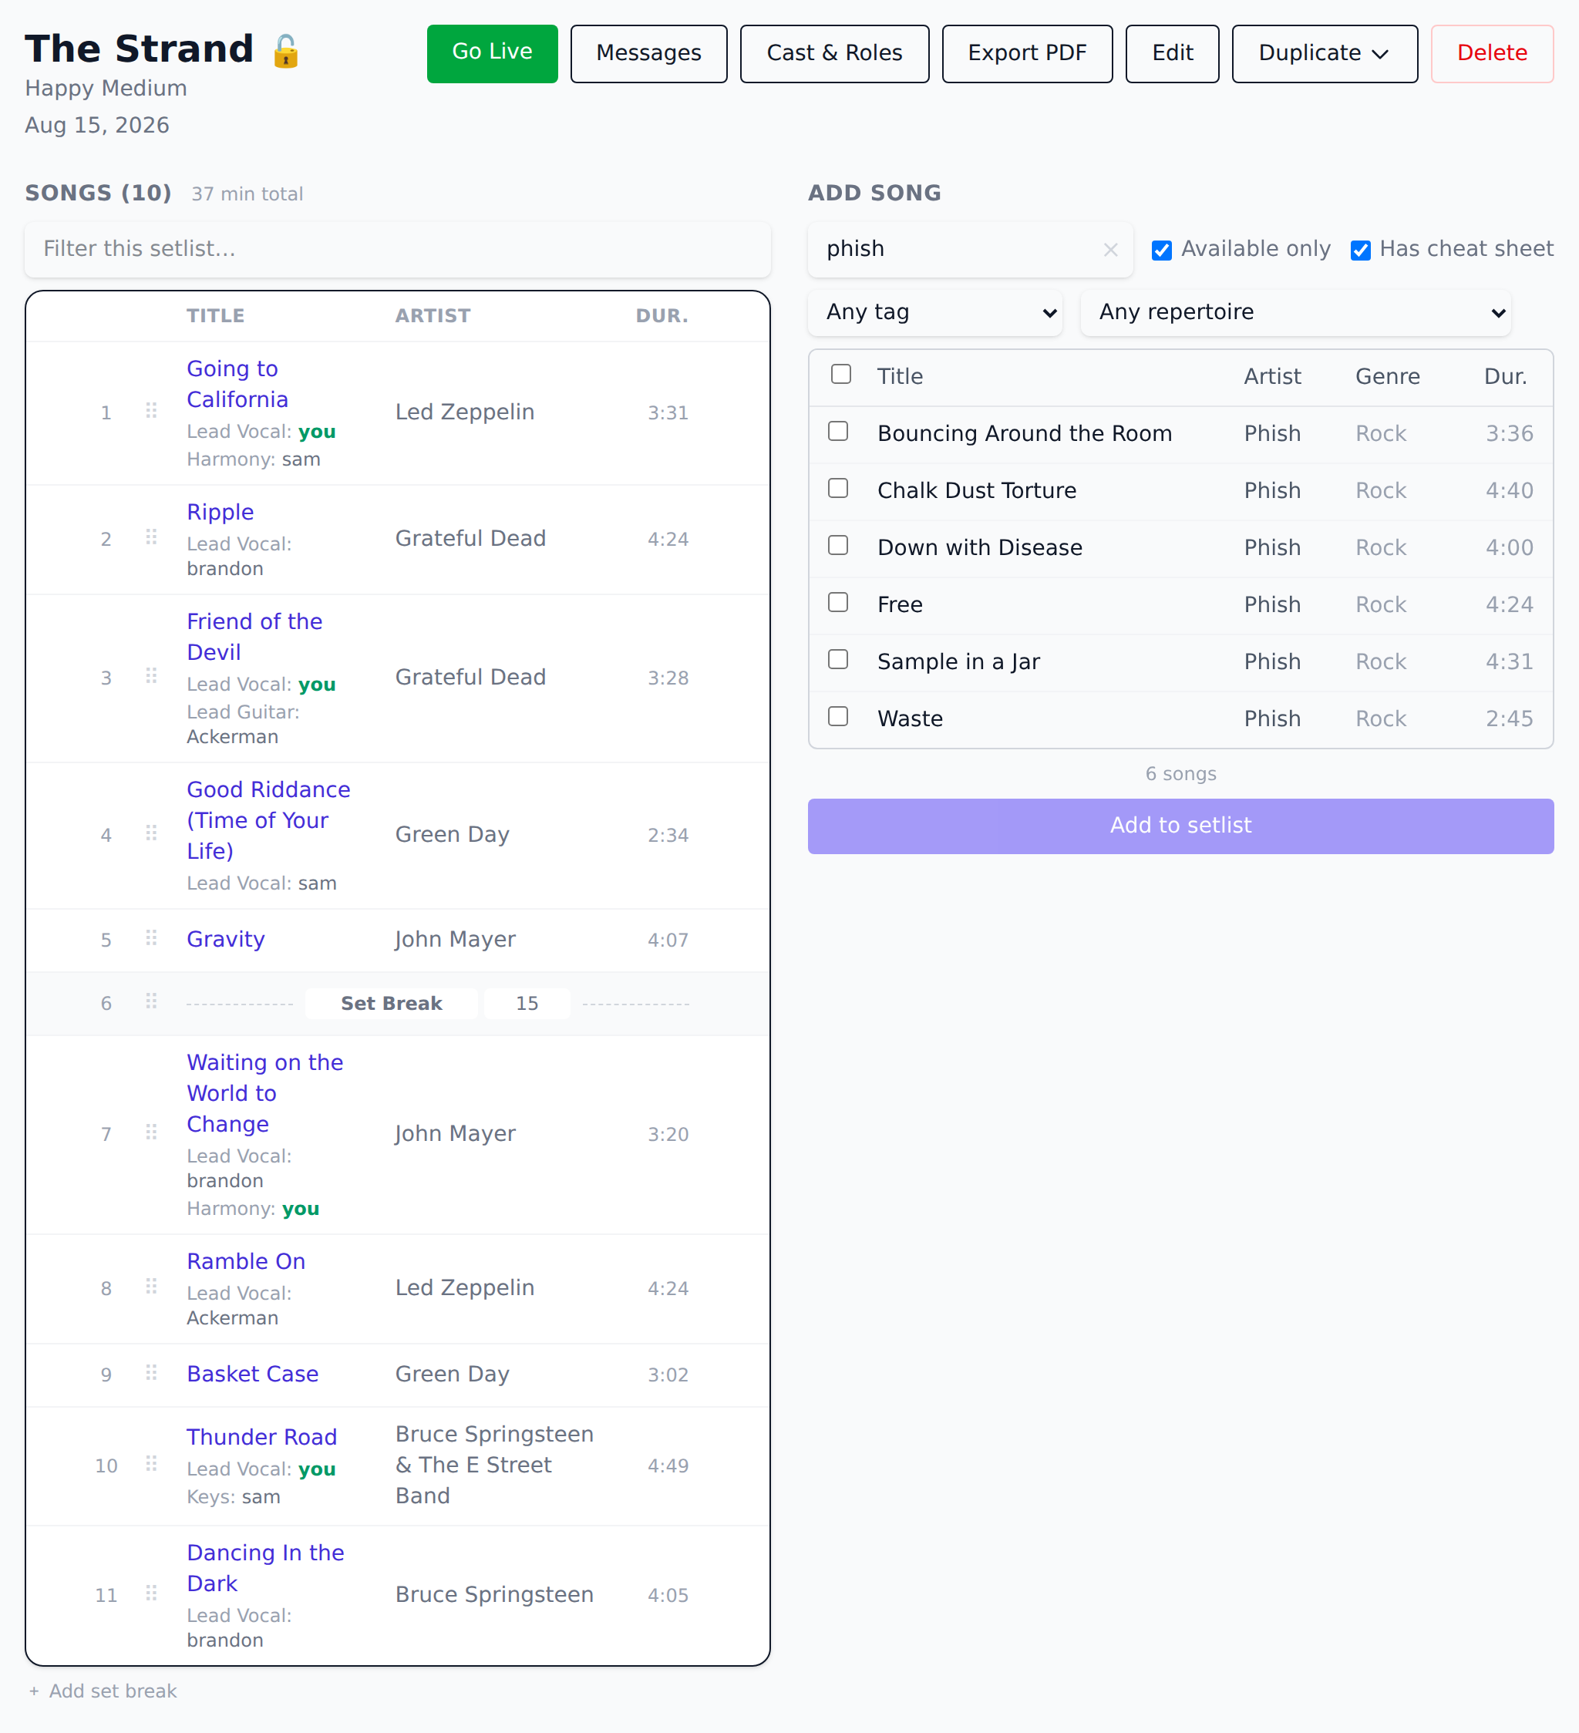
Task: Open the Ripple song link
Action: click(220, 513)
